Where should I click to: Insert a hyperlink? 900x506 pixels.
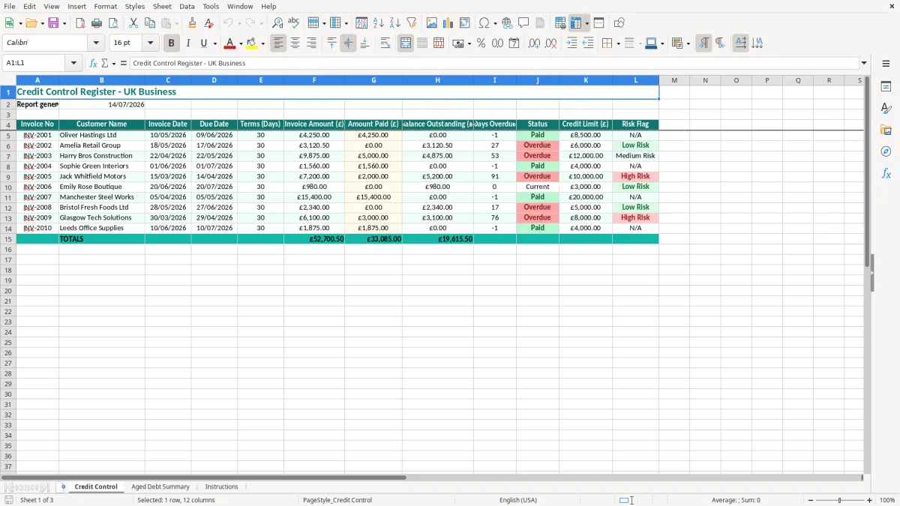[x=507, y=23]
